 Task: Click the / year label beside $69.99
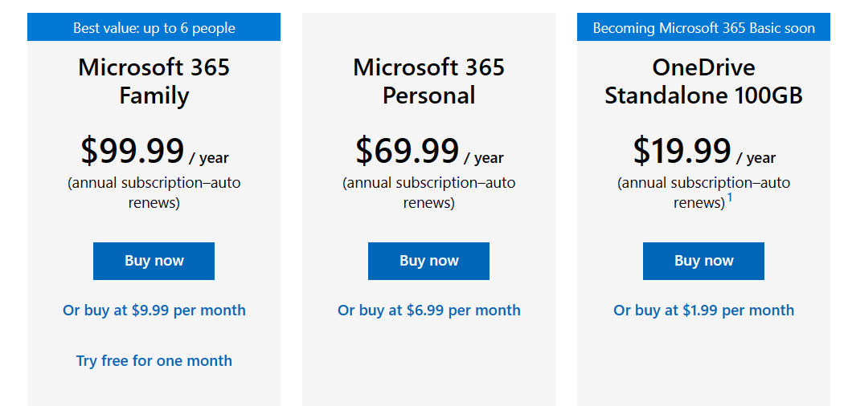484,157
